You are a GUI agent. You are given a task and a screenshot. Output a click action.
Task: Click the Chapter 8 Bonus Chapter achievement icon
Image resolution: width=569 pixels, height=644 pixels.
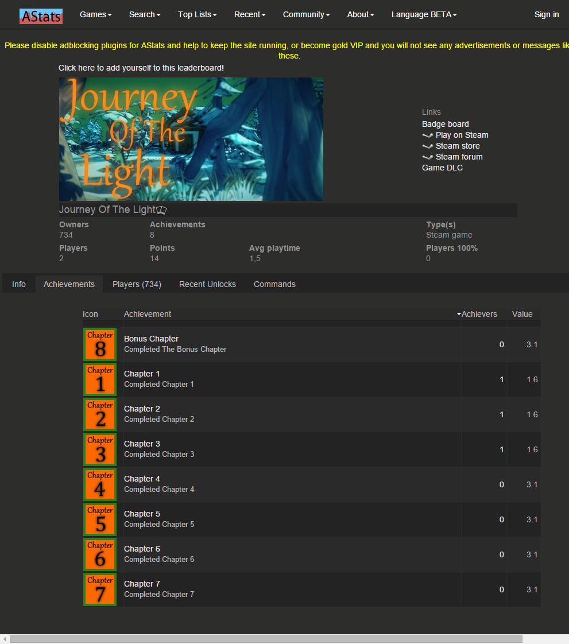(x=99, y=344)
